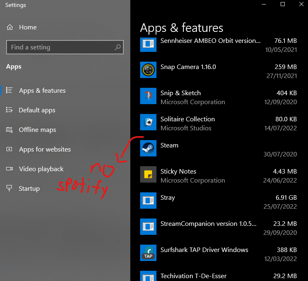Viewport: 308px width, 281px height.
Task: Click the Offline maps icon
Action: click(x=9, y=129)
